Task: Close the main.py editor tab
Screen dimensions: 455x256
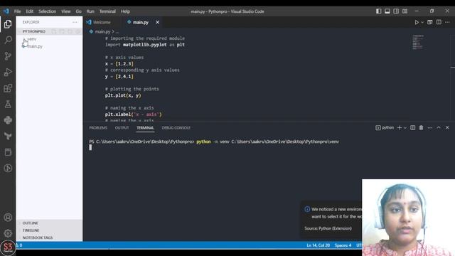Action: [157, 22]
